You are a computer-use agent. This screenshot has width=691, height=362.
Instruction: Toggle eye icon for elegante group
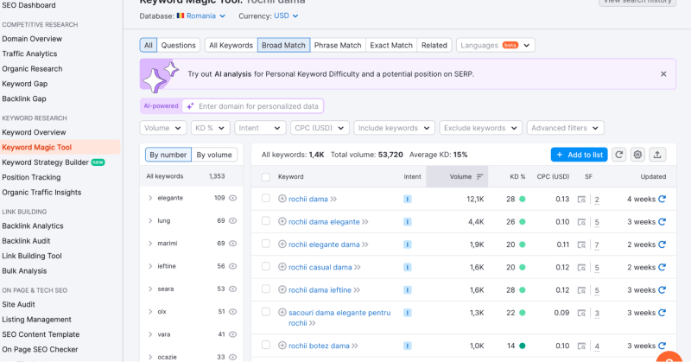coord(231,198)
